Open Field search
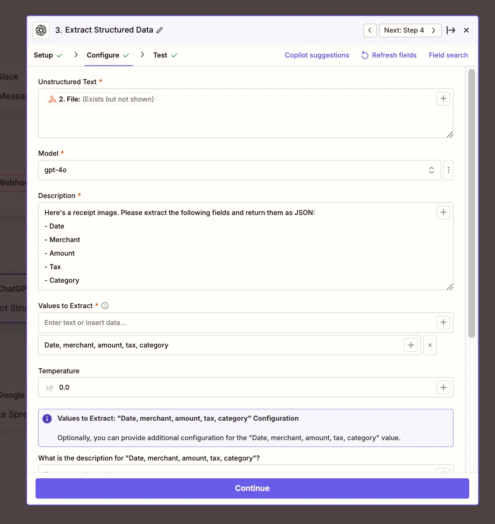 pos(448,55)
